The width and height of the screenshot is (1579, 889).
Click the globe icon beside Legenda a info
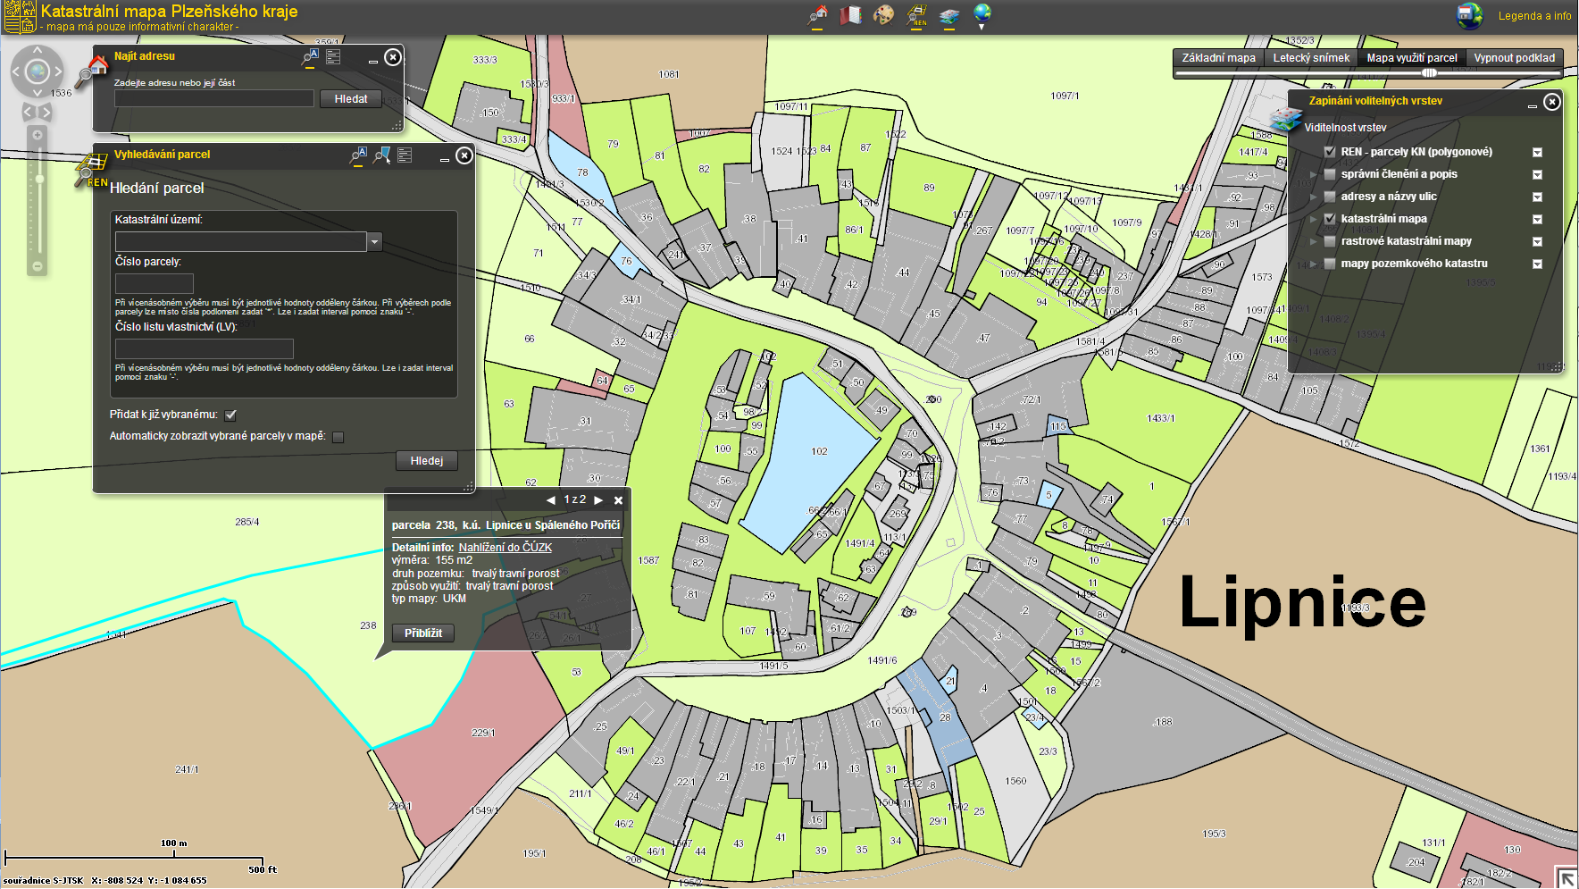coord(1469,15)
